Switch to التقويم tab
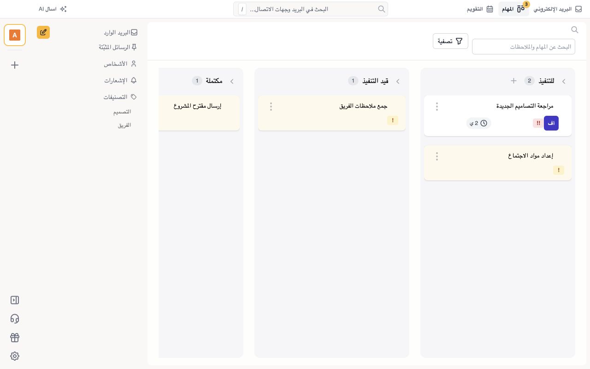Screen dimensions: 590x369 coord(480,9)
